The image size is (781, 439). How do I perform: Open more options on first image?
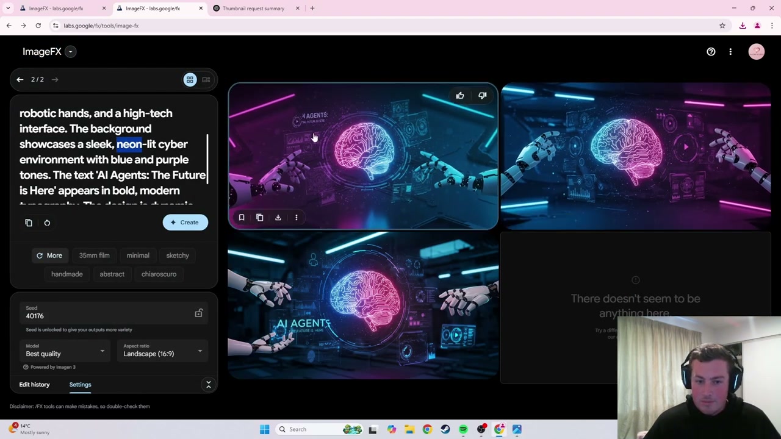(297, 218)
